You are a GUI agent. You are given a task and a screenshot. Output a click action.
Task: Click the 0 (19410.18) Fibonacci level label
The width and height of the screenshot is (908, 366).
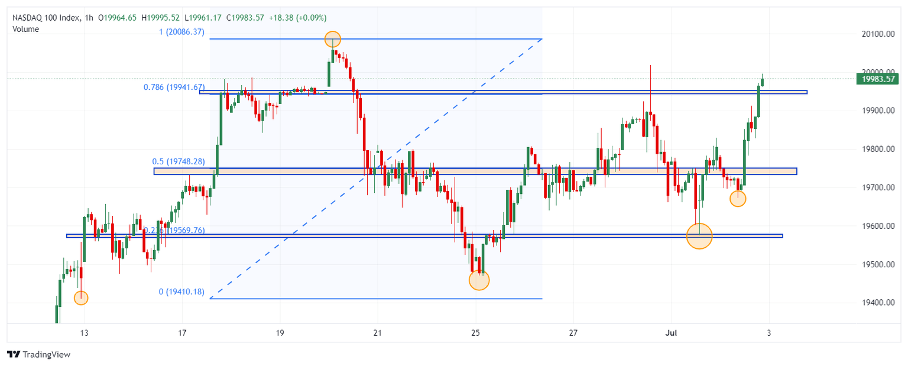[x=181, y=291]
